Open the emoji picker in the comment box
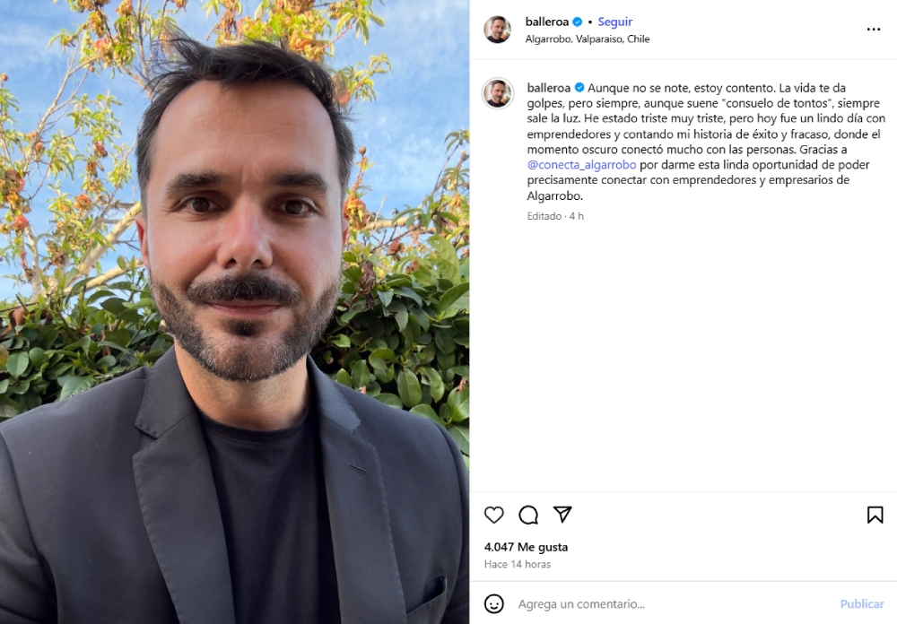The height and width of the screenshot is (624, 897). point(493,603)
